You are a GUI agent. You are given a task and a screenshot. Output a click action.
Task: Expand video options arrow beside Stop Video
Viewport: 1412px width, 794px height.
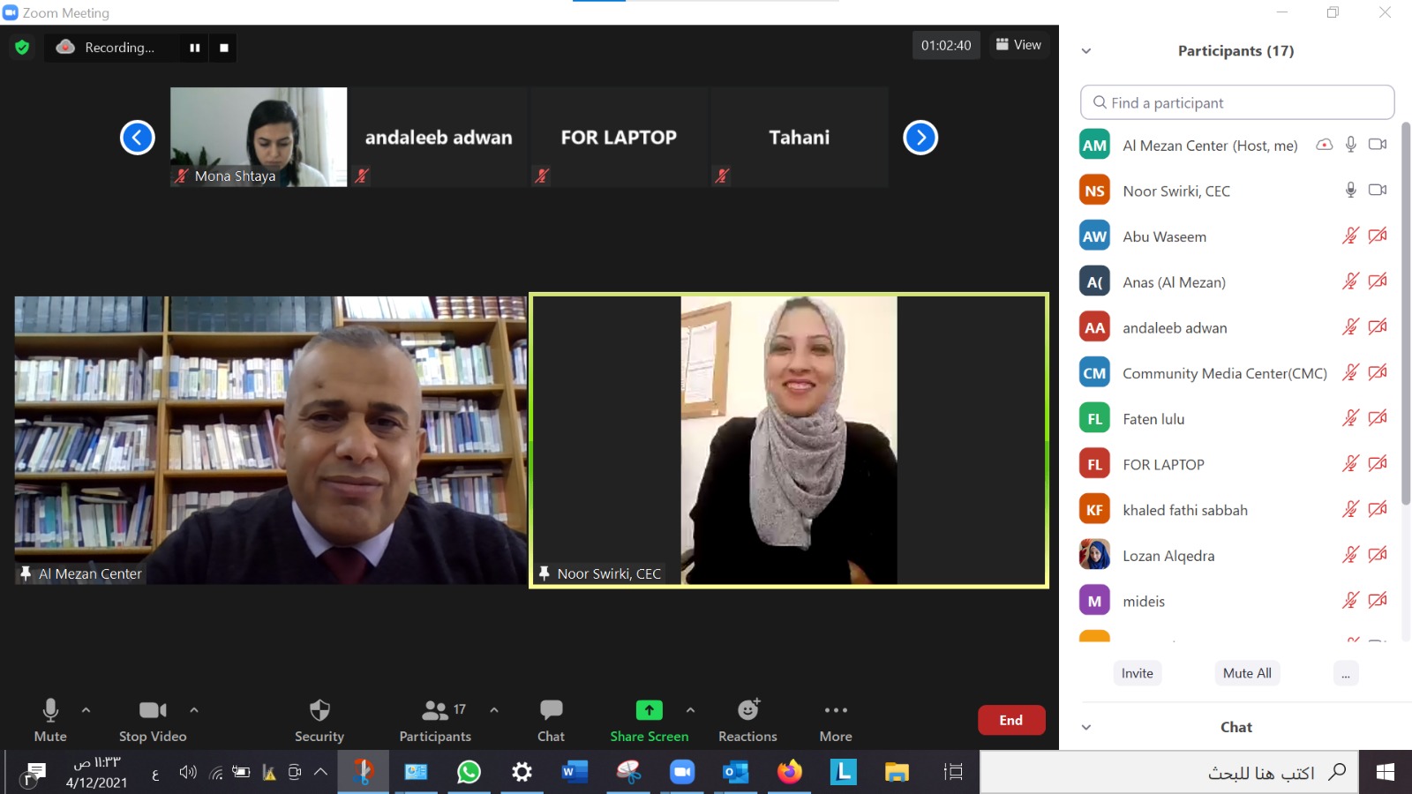click(x=194, y=709)
